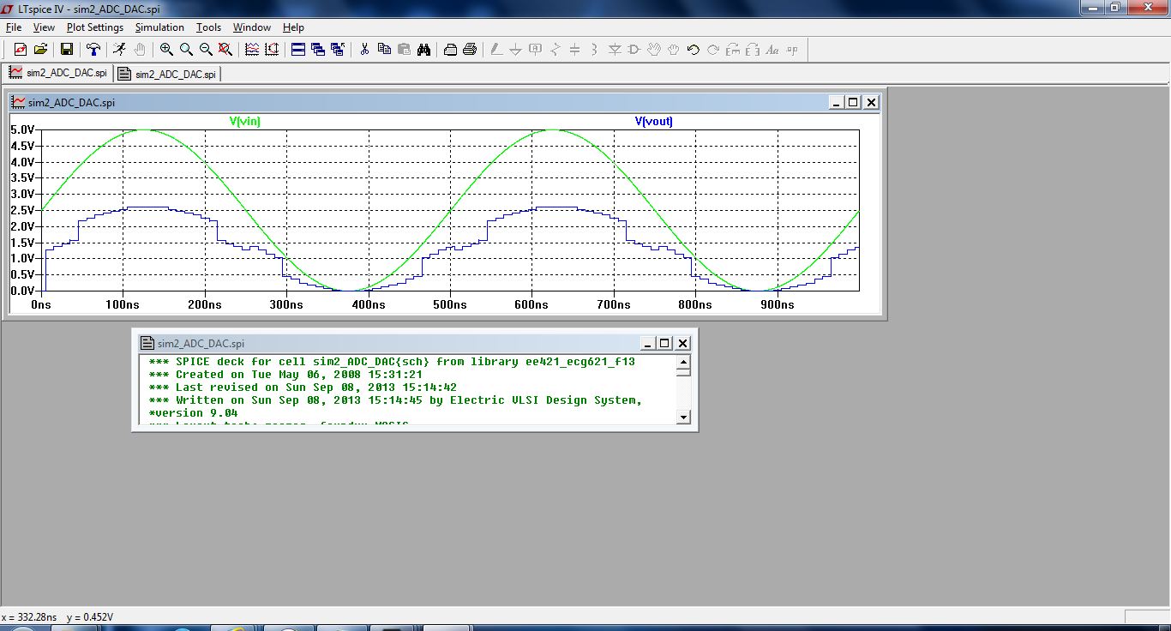Open the Simulation menu
The height and width of the screenshot is (631, 1171).
pos(159,27)
